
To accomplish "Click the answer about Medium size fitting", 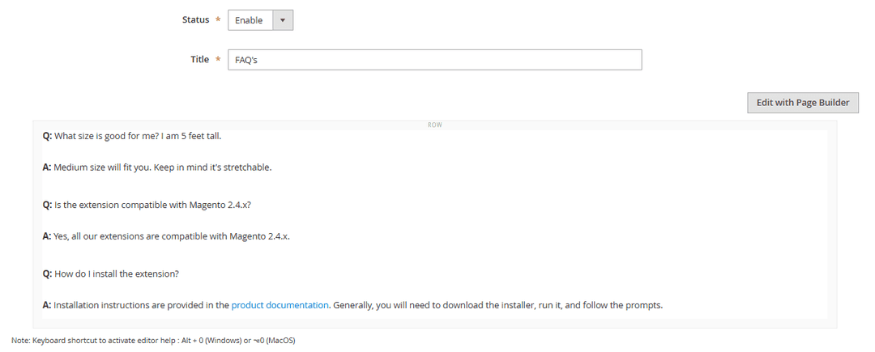I will click(104, 168).
